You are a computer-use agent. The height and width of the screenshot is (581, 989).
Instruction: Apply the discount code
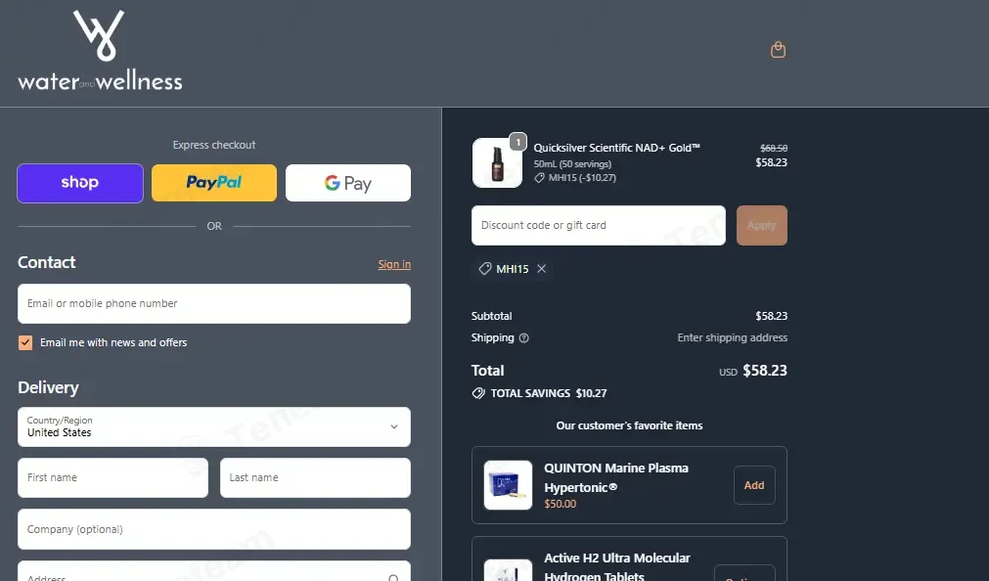coord(762,225)
